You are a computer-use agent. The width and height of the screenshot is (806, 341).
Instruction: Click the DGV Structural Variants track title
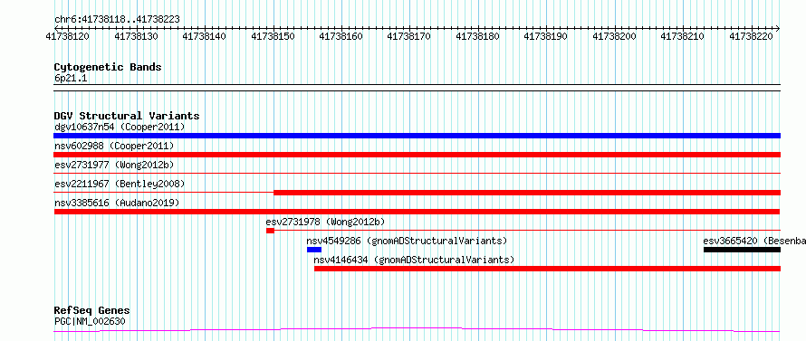(127, 116)
